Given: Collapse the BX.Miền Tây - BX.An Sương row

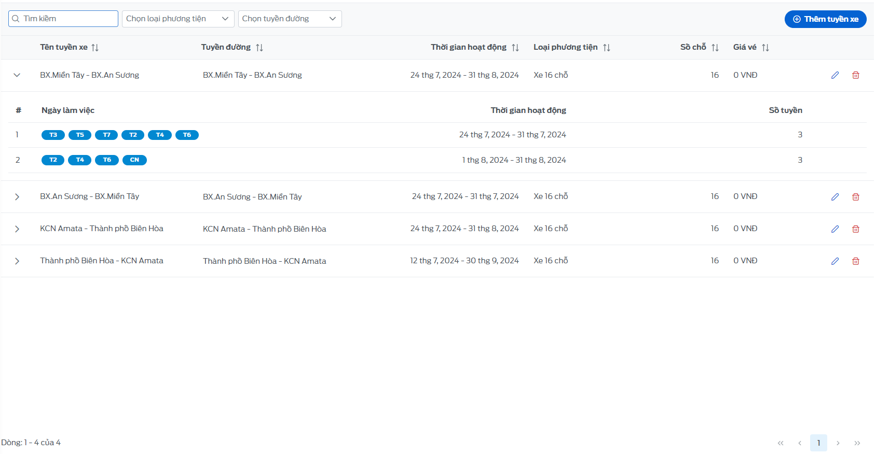Looking at the screenshot, I should pyautogui.click(x=17, y=75).
